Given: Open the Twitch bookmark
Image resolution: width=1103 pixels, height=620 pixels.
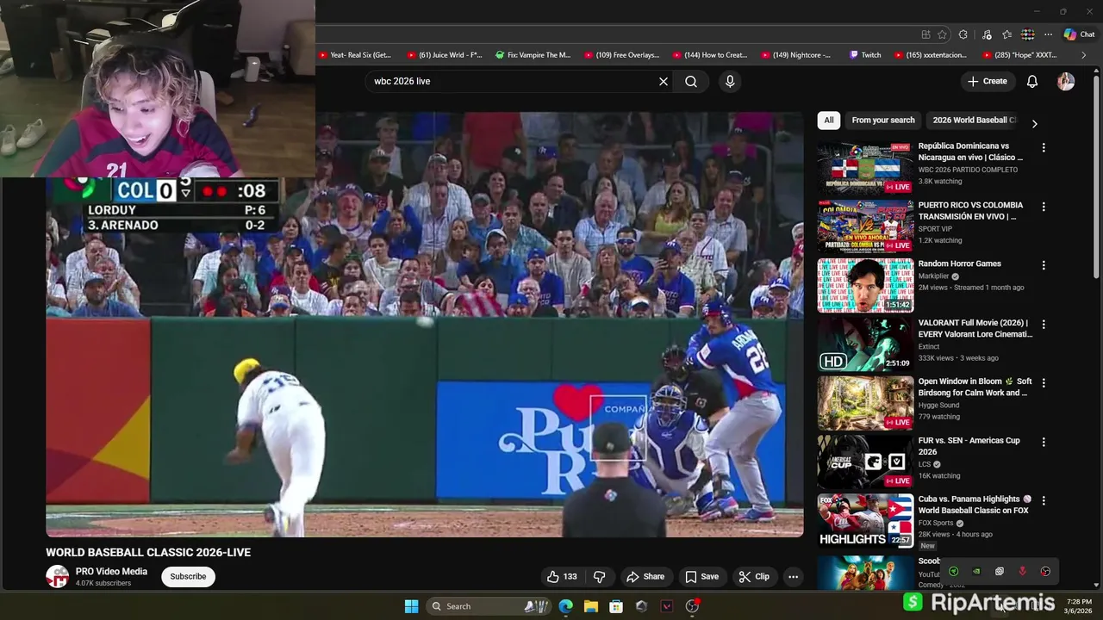Looking at the screenshot, I should [865, 55].
